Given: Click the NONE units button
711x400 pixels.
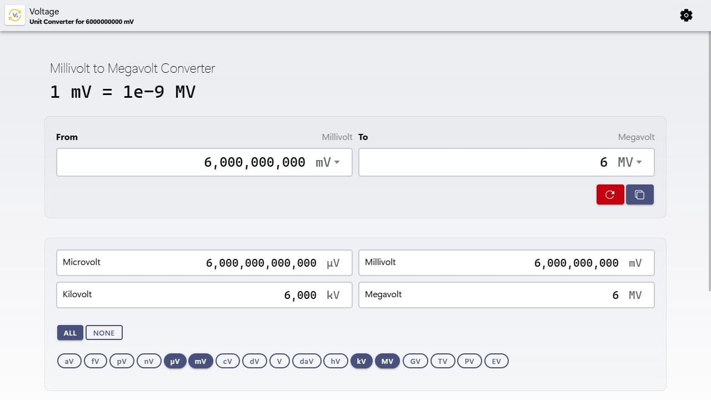Looking at the screenshot, I should (104, 332).
